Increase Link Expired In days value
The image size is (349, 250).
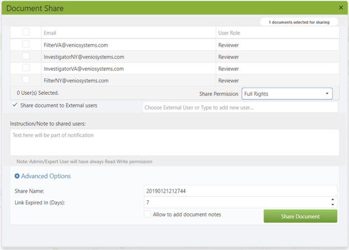tap(333, 200)
